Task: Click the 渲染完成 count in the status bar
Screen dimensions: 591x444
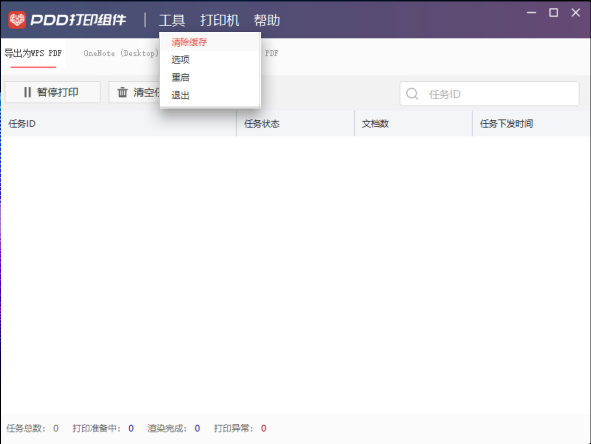Action: coord(197,428)
